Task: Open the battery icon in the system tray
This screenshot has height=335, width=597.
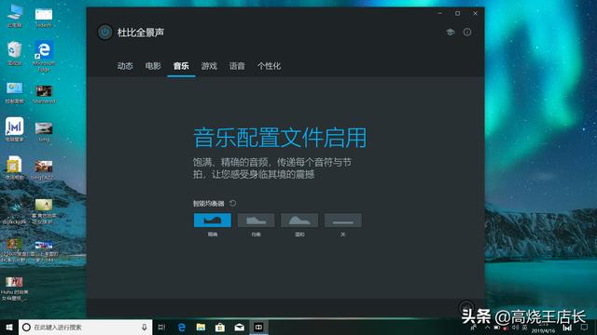Action: [496, 327]
